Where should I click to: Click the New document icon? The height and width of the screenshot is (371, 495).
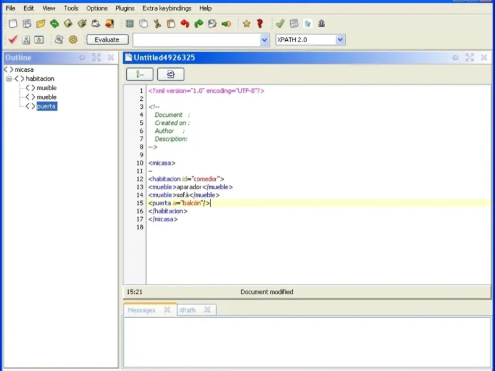pyautogui.click(x=13, y=23)
